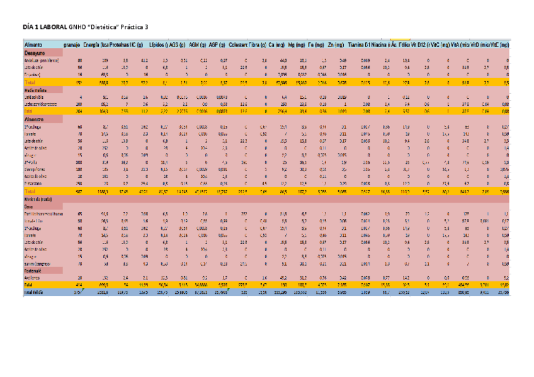This screenshot has width=534, height=377.
Task: Select the 'Zn (mg)' column header
Action: (336, 45)
